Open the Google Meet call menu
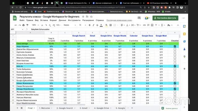The height and width of the screenshot is (111, 198). tap(147, 18)
